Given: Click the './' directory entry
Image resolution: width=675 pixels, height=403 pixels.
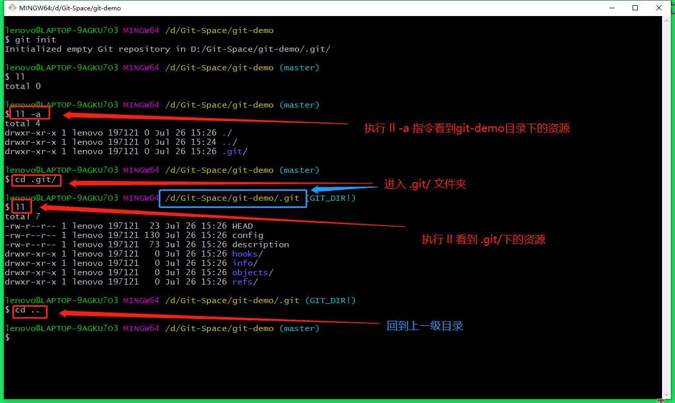Looking at the screenshot, I should coord(227,133).
